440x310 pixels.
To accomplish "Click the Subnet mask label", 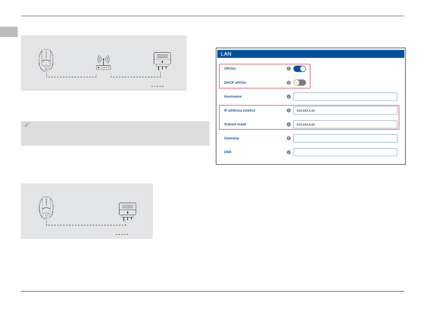I will pyautogui.click(x=235, y=124).
